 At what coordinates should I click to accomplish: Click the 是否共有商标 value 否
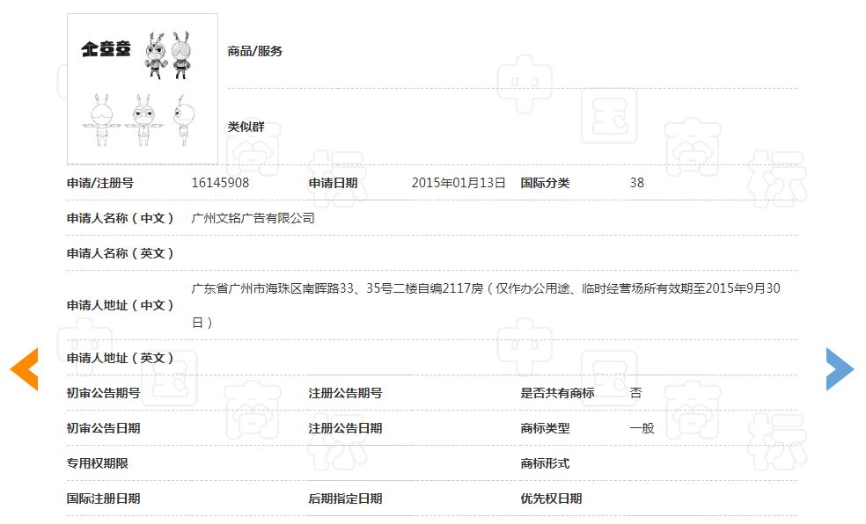637,393
